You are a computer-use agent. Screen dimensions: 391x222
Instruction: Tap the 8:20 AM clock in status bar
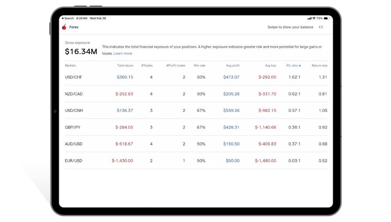(82, 18)
